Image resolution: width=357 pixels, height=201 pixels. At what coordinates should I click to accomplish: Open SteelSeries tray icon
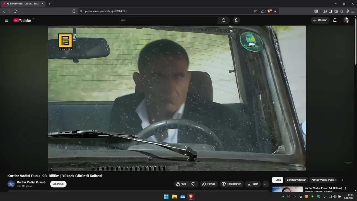coord(301,197)
